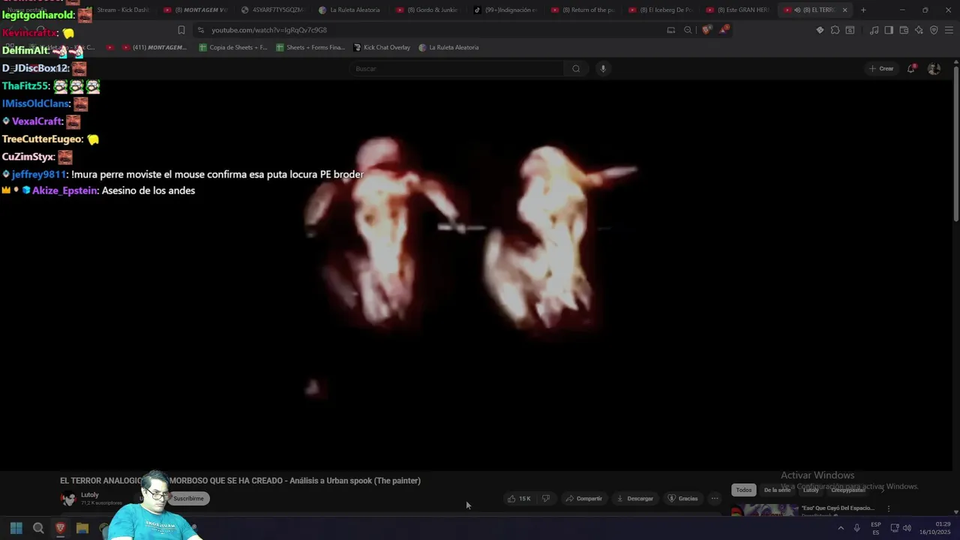Click the Brave Rewards triangle icon
The image size is (960, 540).
[724, 30]
